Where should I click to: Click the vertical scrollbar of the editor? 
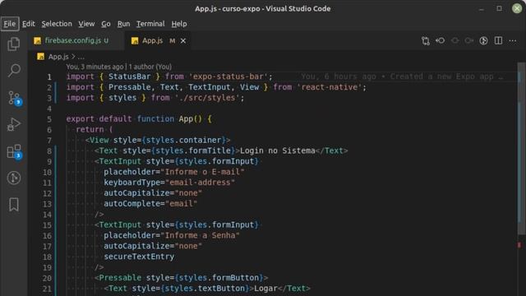pyautogui.click(x=521, y=148)
